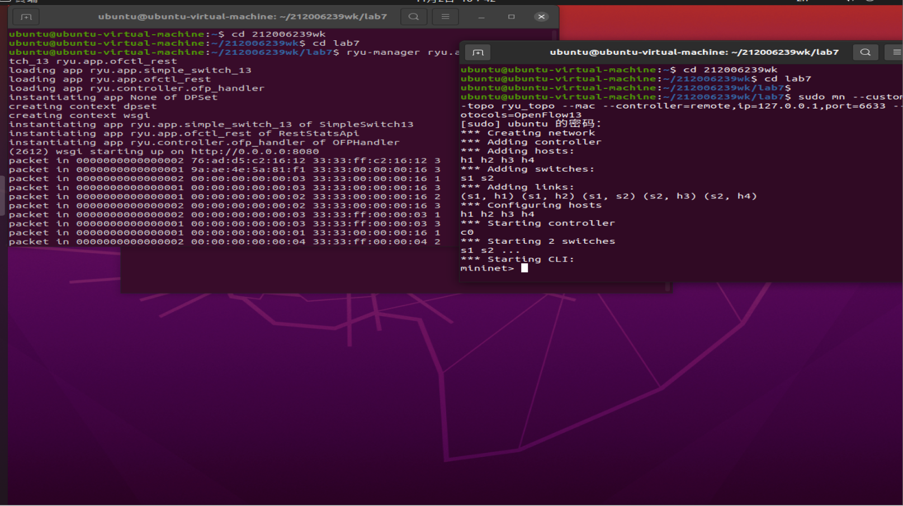Click the line "loading app ryu.controller.ofp_handler"

(137, 88)
